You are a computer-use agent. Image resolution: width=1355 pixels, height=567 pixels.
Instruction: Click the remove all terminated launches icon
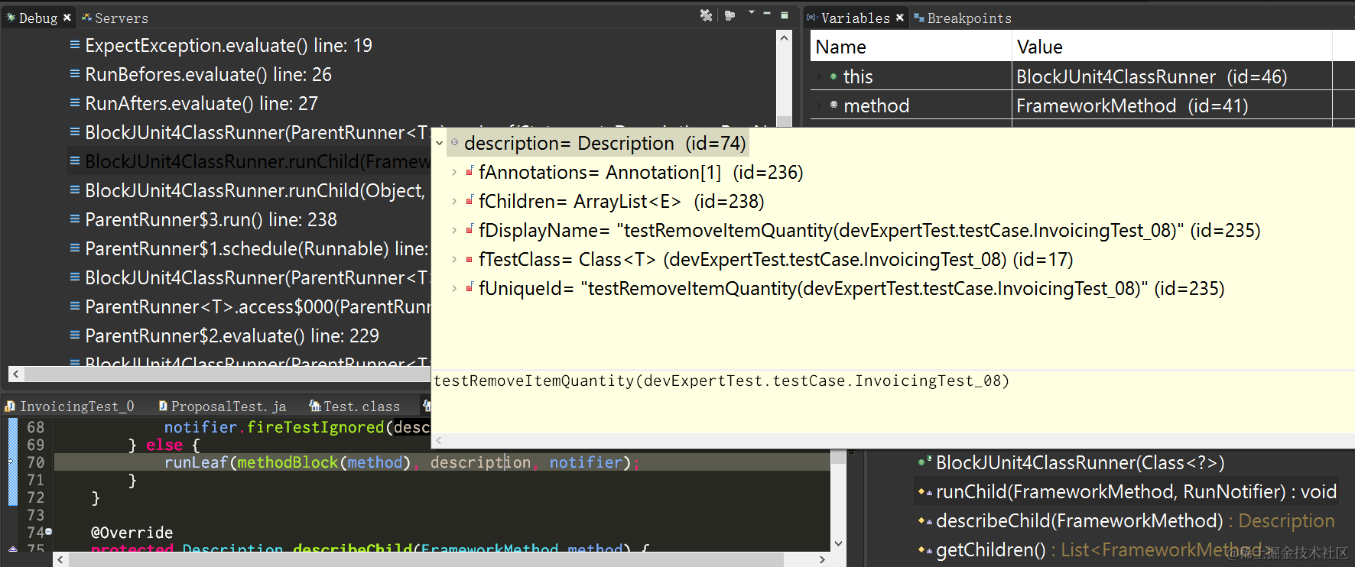(x=706, y=15)
